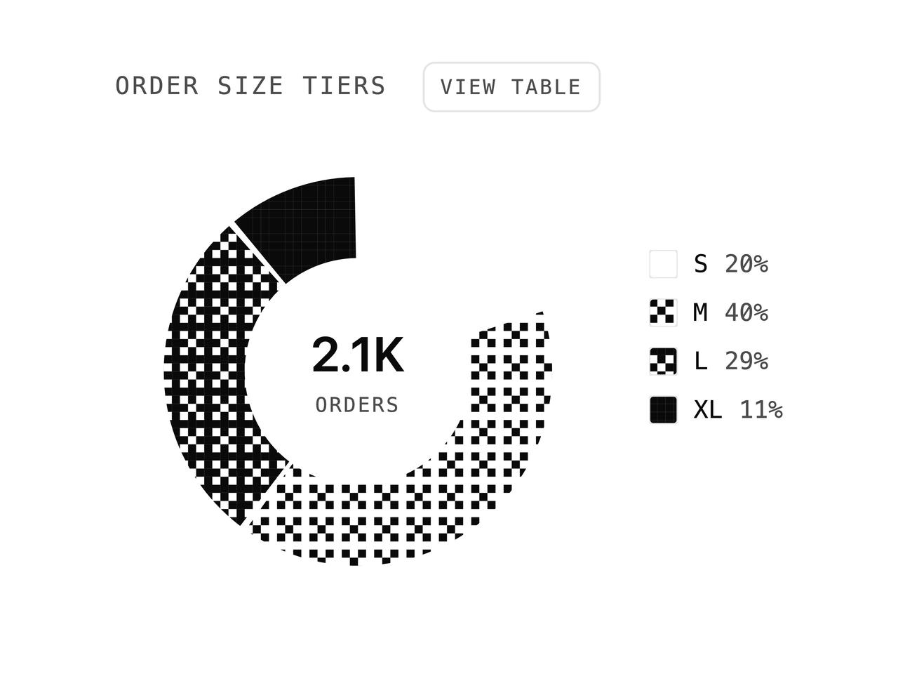The width and height of the screenshot is (898, 674).
Task: Select the XL legend label
Action: (708, 409)
